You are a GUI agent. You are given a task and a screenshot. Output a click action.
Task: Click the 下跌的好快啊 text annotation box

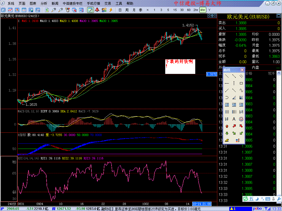click(180, 66)
